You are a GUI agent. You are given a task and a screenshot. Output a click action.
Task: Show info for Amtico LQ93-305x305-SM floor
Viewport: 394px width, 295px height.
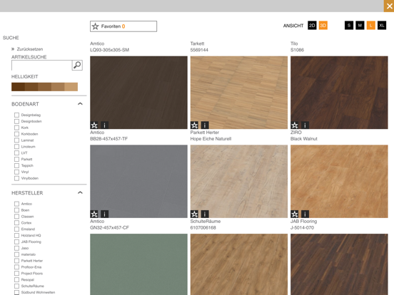104,125
